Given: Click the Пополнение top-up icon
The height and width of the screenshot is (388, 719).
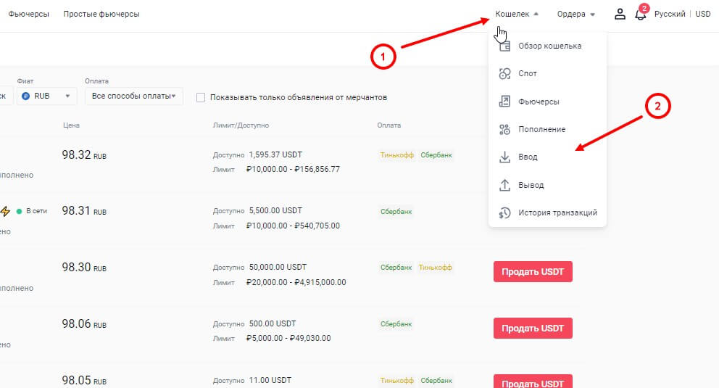Looking at the screenshot, I should point(505,129).
